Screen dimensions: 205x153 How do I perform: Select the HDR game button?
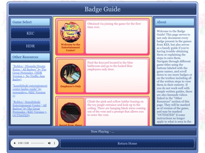point(30,46)
